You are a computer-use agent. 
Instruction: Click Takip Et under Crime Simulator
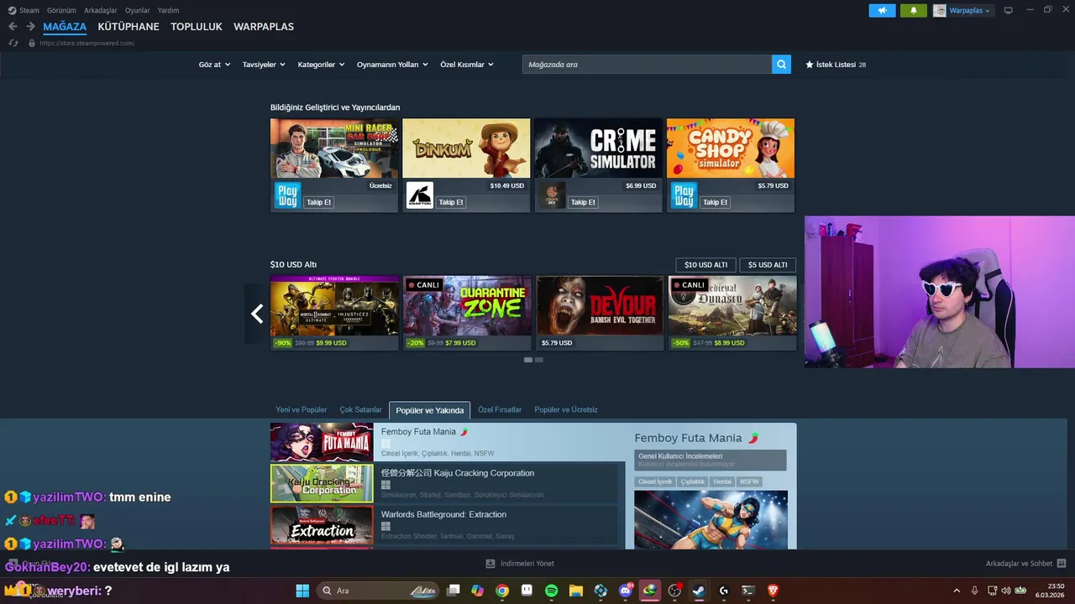tap(583, 202)
